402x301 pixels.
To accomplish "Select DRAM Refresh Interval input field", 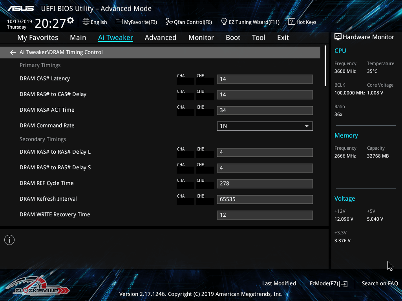I will (265, 199).
